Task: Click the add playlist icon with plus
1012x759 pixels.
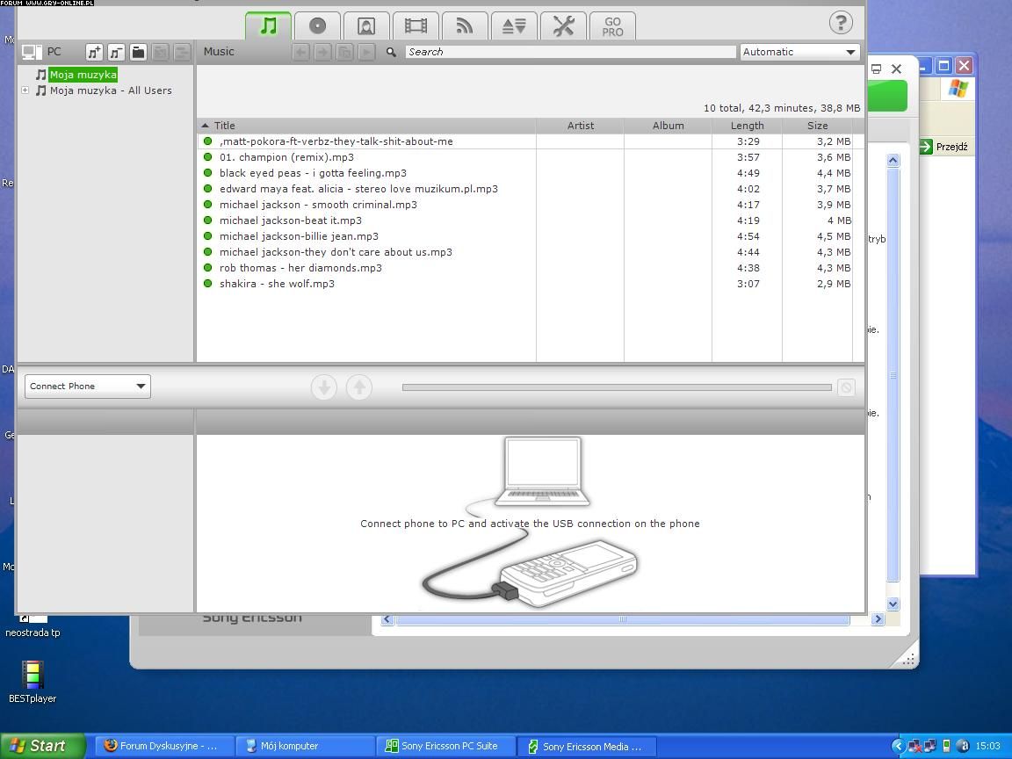Action: click(94, 53)
